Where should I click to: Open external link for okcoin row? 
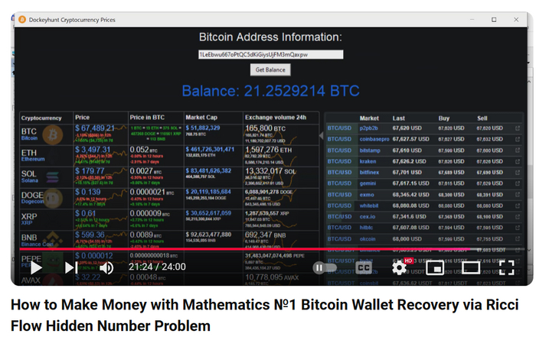click(x=518, y=238)
